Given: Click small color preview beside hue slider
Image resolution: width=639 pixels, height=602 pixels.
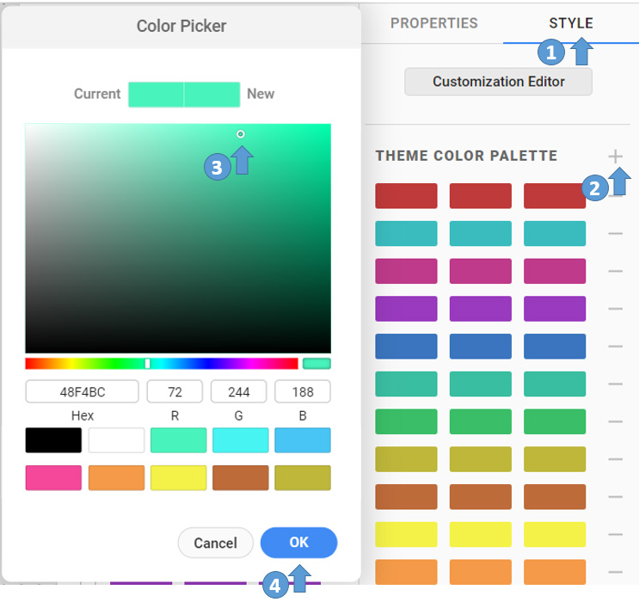Looking at the screenshot, I should coord(316,364).
